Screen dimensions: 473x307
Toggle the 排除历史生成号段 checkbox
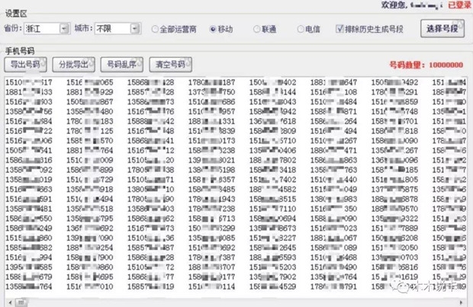pyautogui.click(x=339, y=30)
